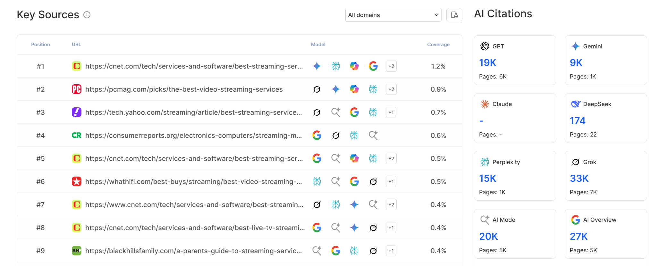Click Perplexity icon in row #1
The image size is (666, 266).
point(336,66)
